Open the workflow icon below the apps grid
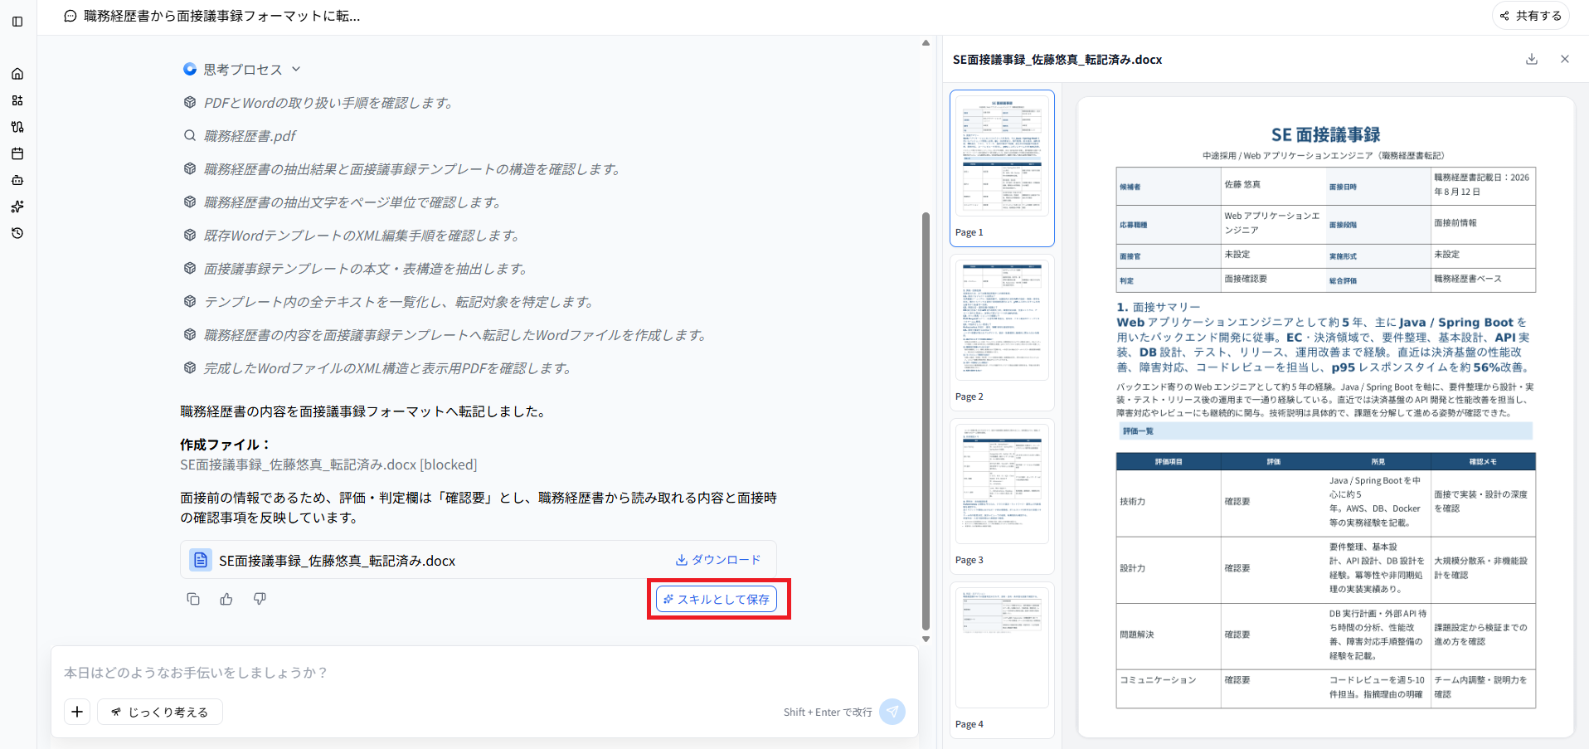 pos(17,127)
